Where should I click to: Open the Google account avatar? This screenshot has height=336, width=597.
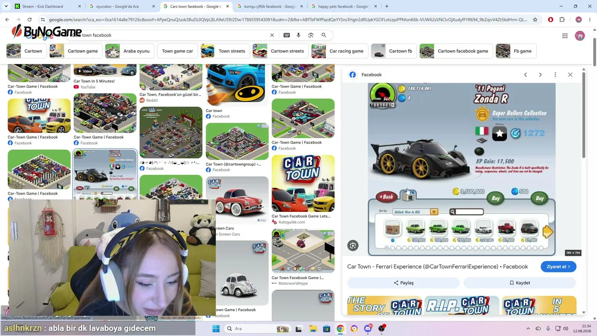tap(580, 36)
